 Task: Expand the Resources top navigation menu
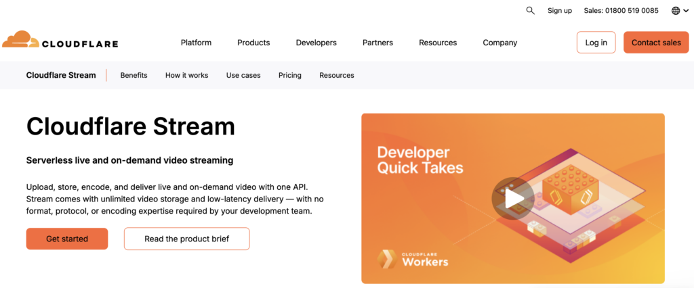point(438,43)
